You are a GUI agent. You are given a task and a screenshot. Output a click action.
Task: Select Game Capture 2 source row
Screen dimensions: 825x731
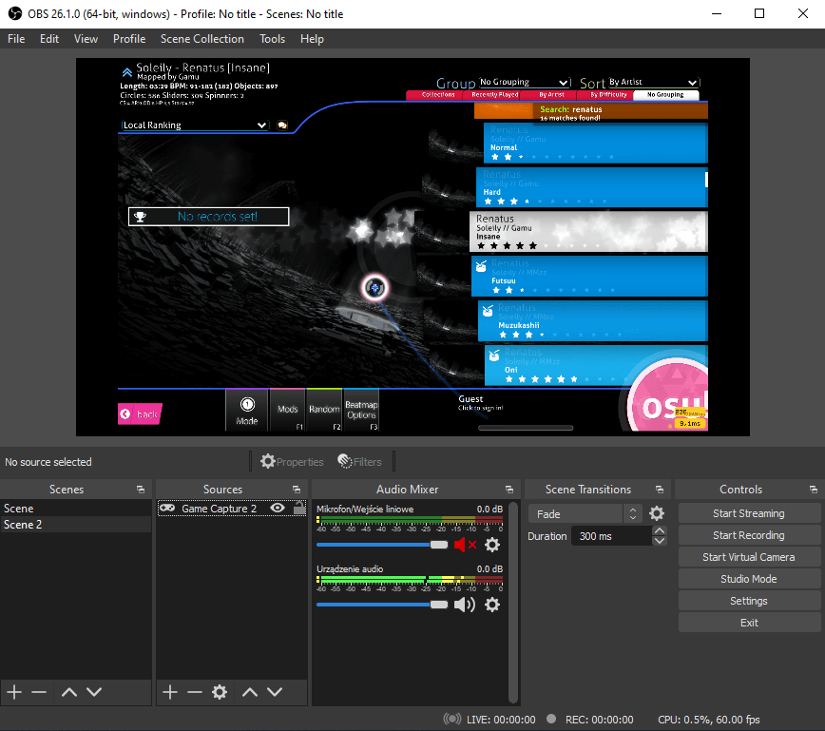232,509
